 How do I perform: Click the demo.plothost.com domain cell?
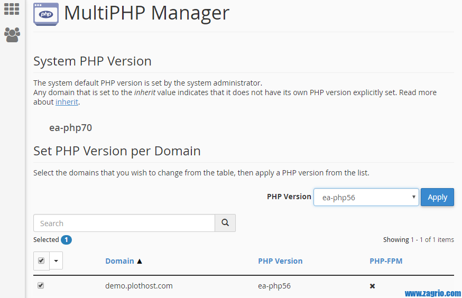[x=139, y=286]
